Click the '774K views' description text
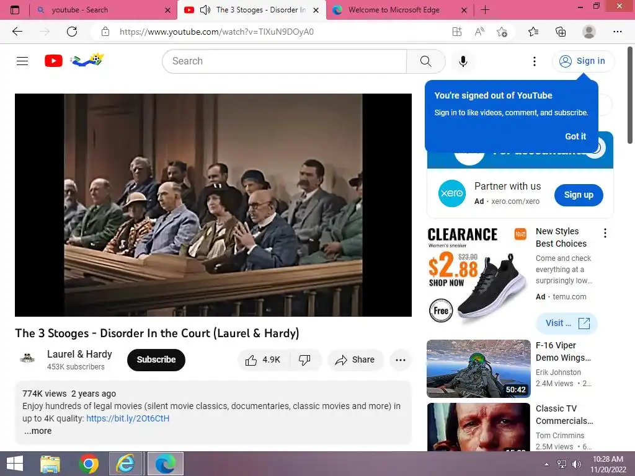Image resolution: width=635 pixels, height=476 pixels. click(45, 394)
